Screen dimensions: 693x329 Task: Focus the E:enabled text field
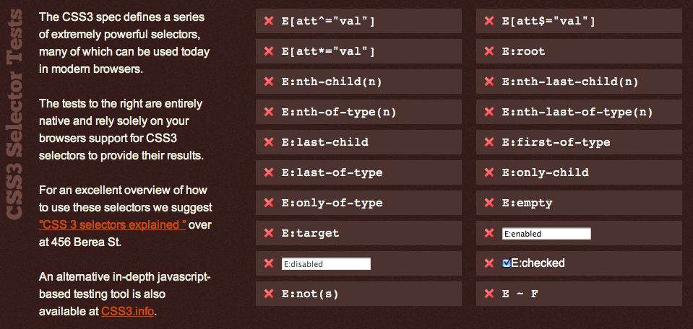point(546,234)
